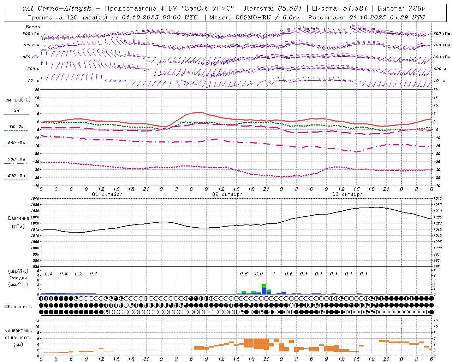The width and height of the screenshot is (452, 362).
Task: Click the 01 октября date label
Action: (107, 194)
